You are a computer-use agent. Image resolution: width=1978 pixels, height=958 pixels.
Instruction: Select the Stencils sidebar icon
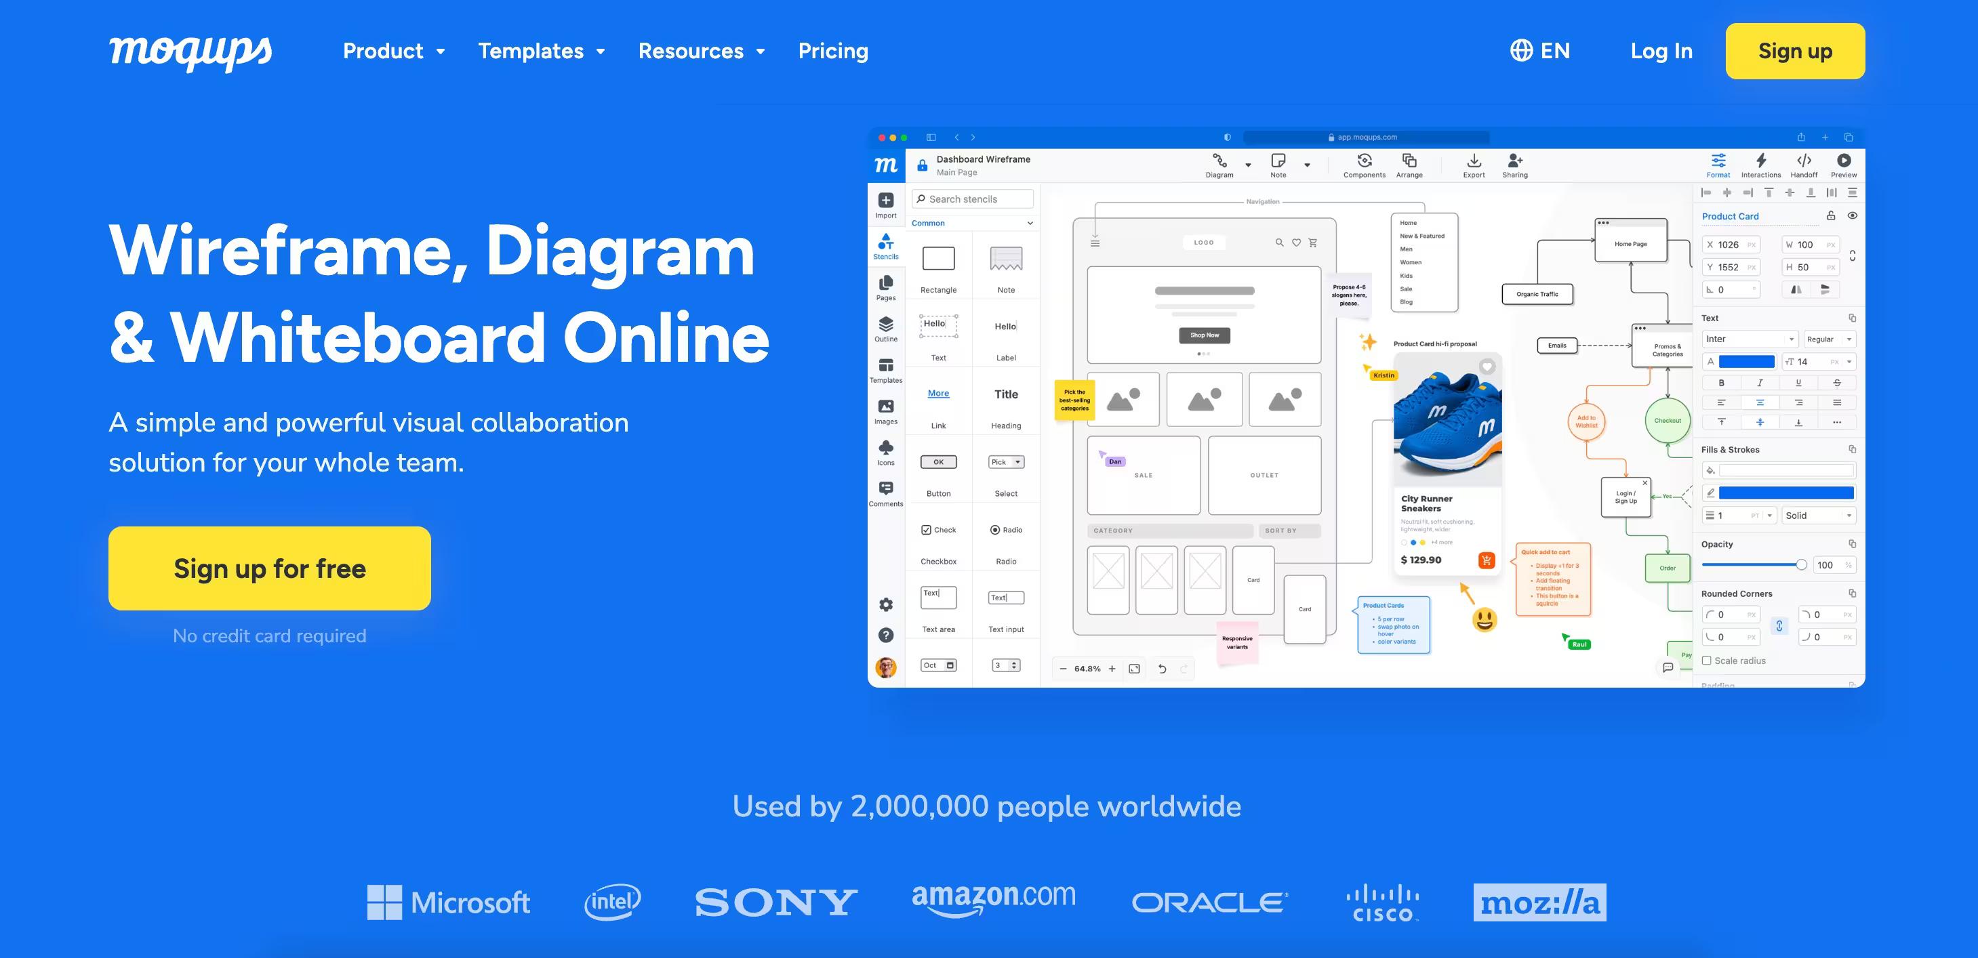885,247
